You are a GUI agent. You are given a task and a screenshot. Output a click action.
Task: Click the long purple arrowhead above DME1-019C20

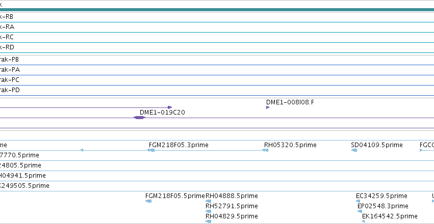pyautogui.click(x=170, y=107)
